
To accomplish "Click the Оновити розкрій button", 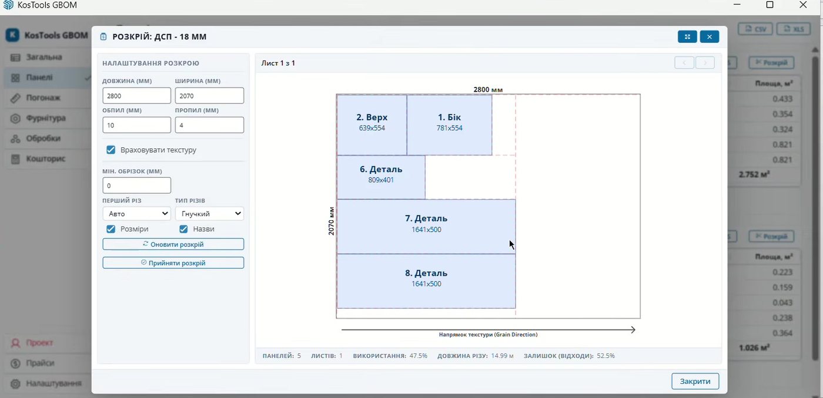I will point(173,244).
